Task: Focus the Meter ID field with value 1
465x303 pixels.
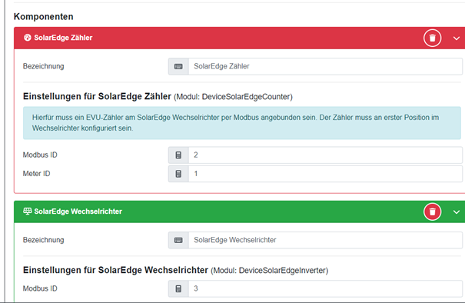Action: click(325, 174)
